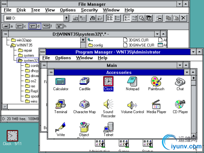Toggle the Sort by Type button
Screen dimensions: 204x153
click(134, 18)
